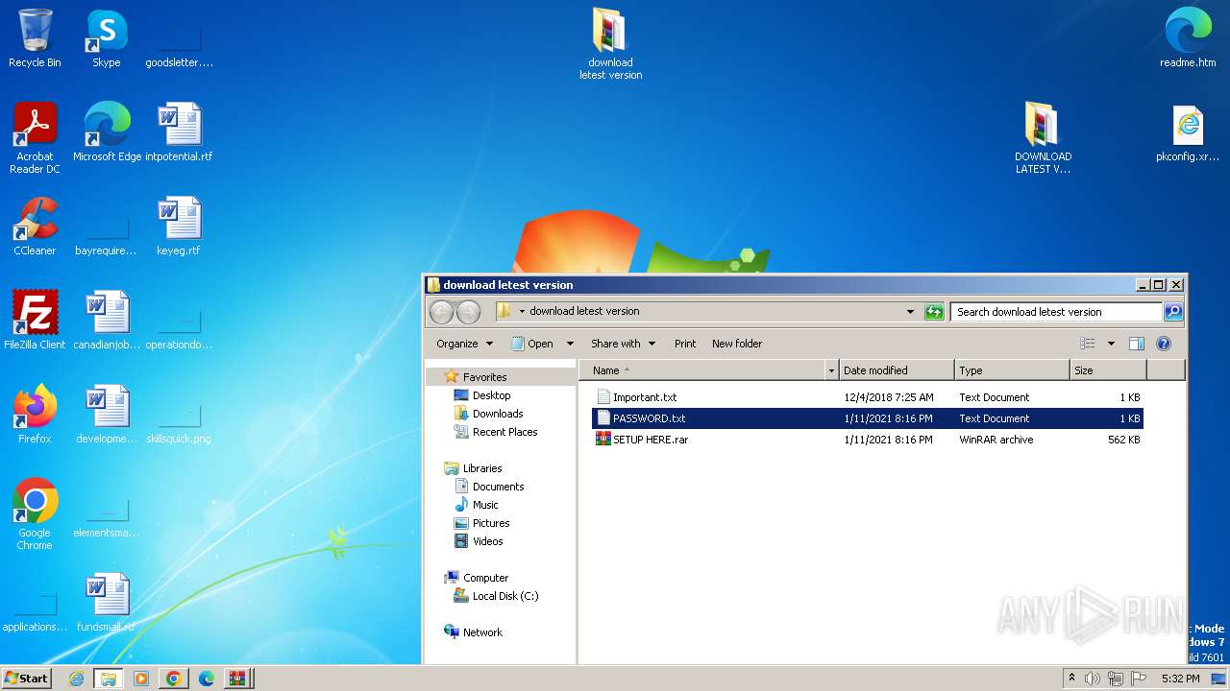Screen dimensions: 1230x691
Task: Expand the view options dropdown arrow
Action: click(x=1111, y=344)
